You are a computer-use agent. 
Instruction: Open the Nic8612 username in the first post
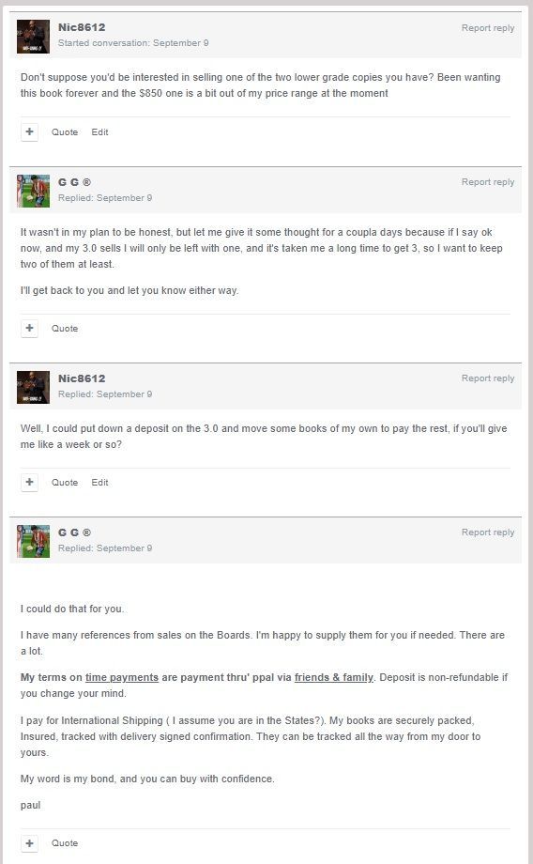pyautogui.click(x=82, y=27)
